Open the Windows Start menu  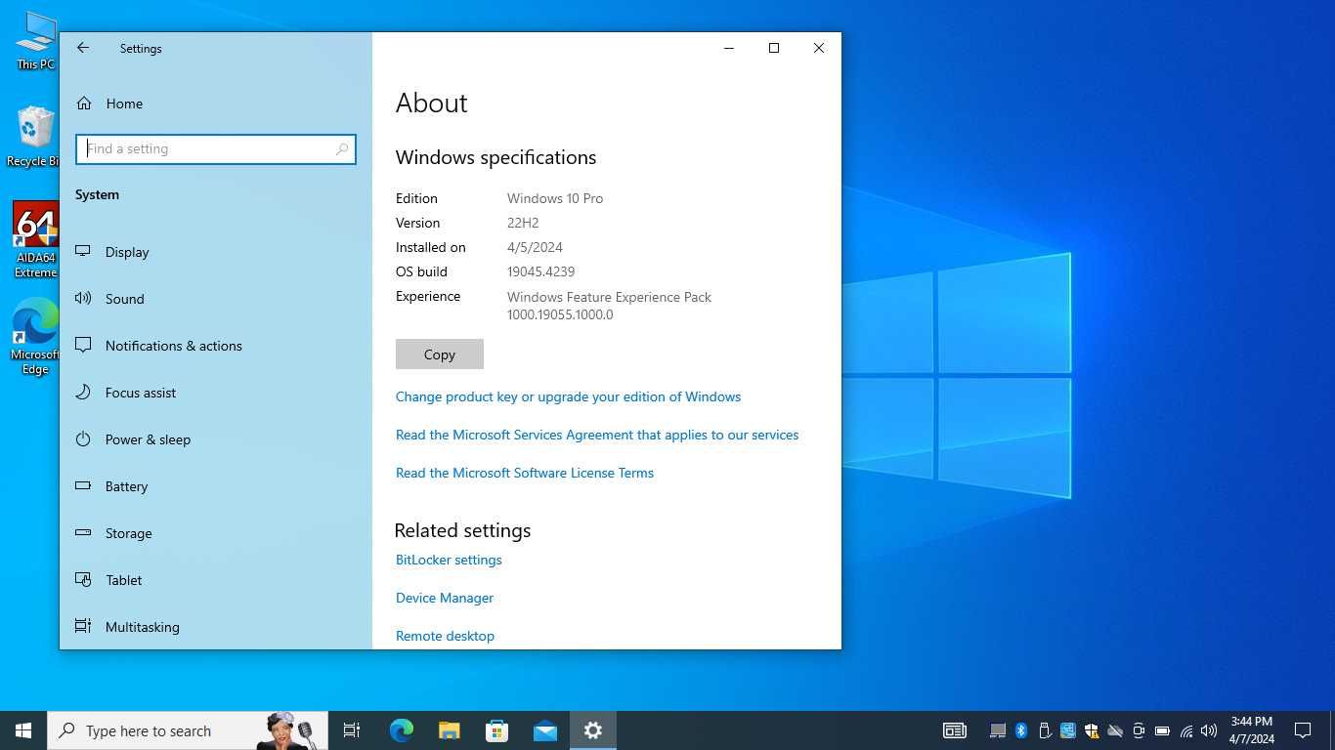tap(23, 730)
